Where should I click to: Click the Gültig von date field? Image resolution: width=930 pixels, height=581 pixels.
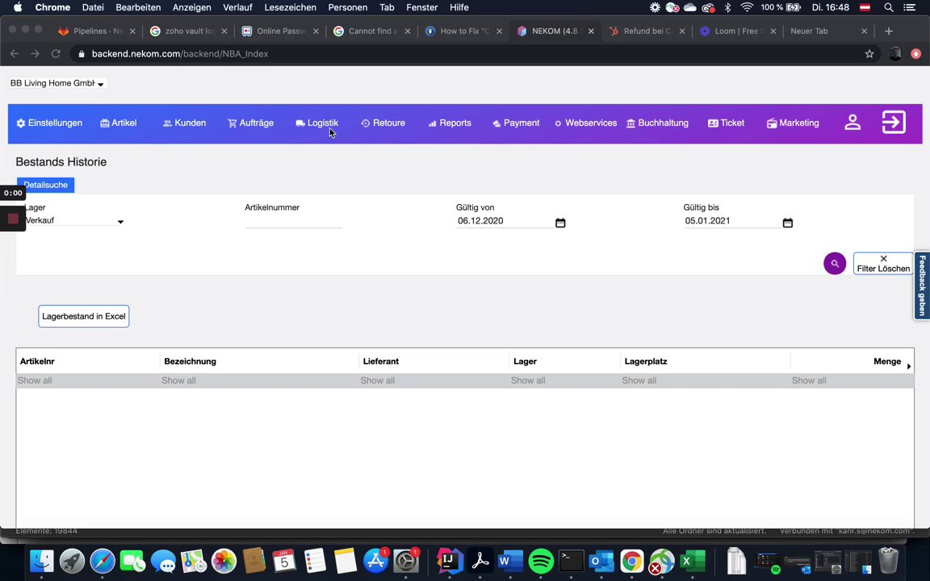pyautogui.click(x=504, y=221)
